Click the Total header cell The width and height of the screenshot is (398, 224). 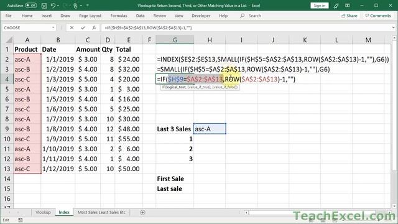coord(129,49)
